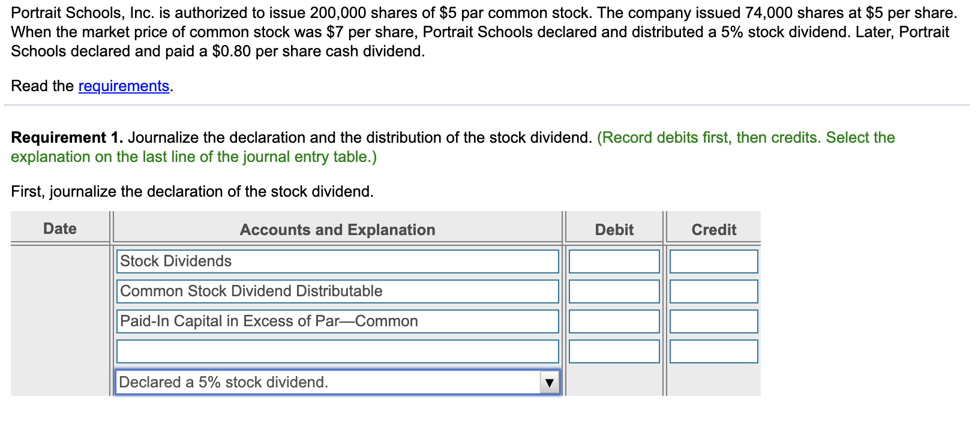Click the Debit box in the empty fourth row
The width and height of the screenshot is (978, 421).
[x=614, y=351]
